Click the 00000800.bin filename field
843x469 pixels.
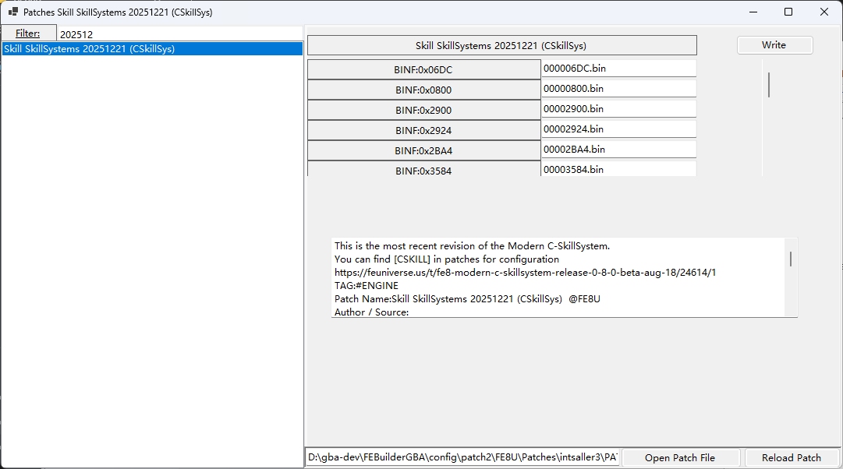click(x=618, y=89)
